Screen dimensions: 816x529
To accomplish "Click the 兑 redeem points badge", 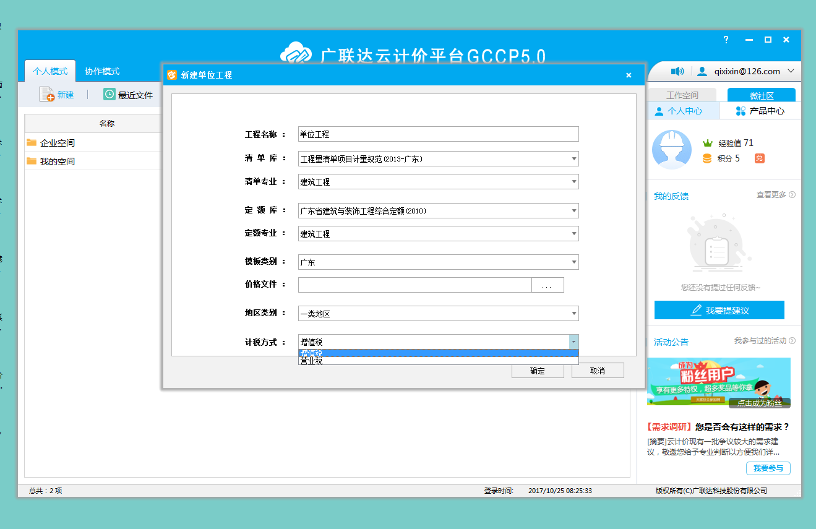I will click(759, 158).
